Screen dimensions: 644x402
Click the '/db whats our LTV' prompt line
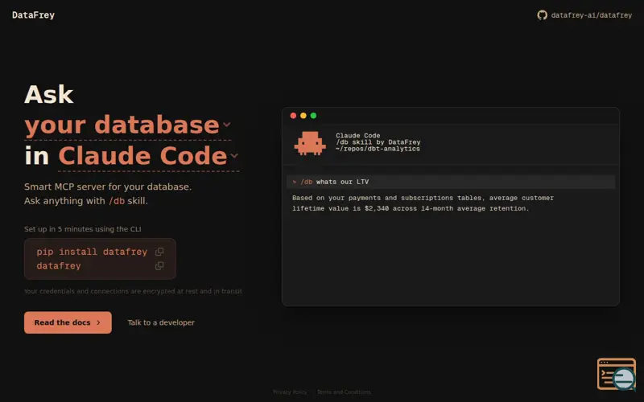point(451,182)
